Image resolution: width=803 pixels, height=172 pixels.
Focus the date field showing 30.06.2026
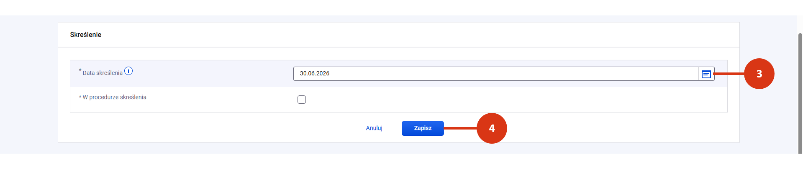click(496, 74)
